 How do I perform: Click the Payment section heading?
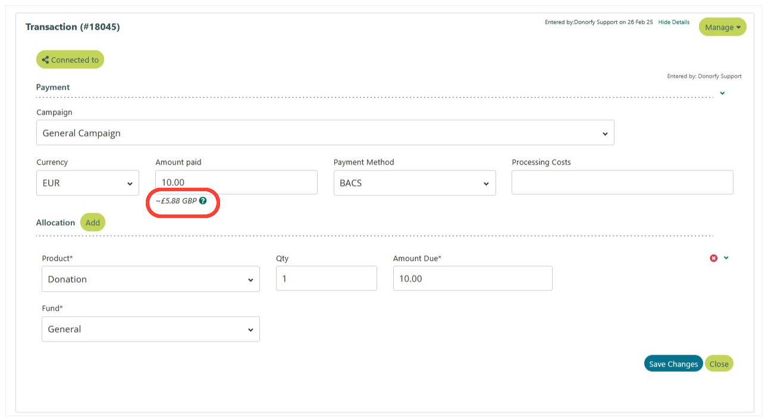pos(53,87)
